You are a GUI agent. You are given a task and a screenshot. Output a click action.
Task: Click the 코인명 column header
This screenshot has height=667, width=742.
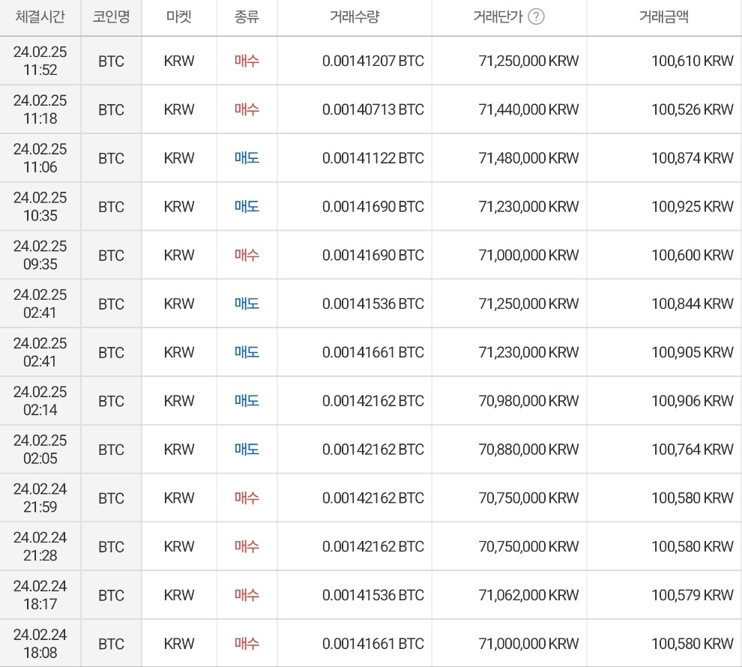pyautogui.click(x=111, y=17)
